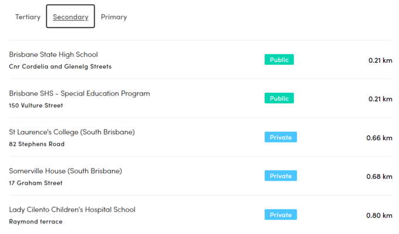Screen dimensions: 399x234
Task: Click Public badge for Brisbane SHS program
Action: point(279,98)
